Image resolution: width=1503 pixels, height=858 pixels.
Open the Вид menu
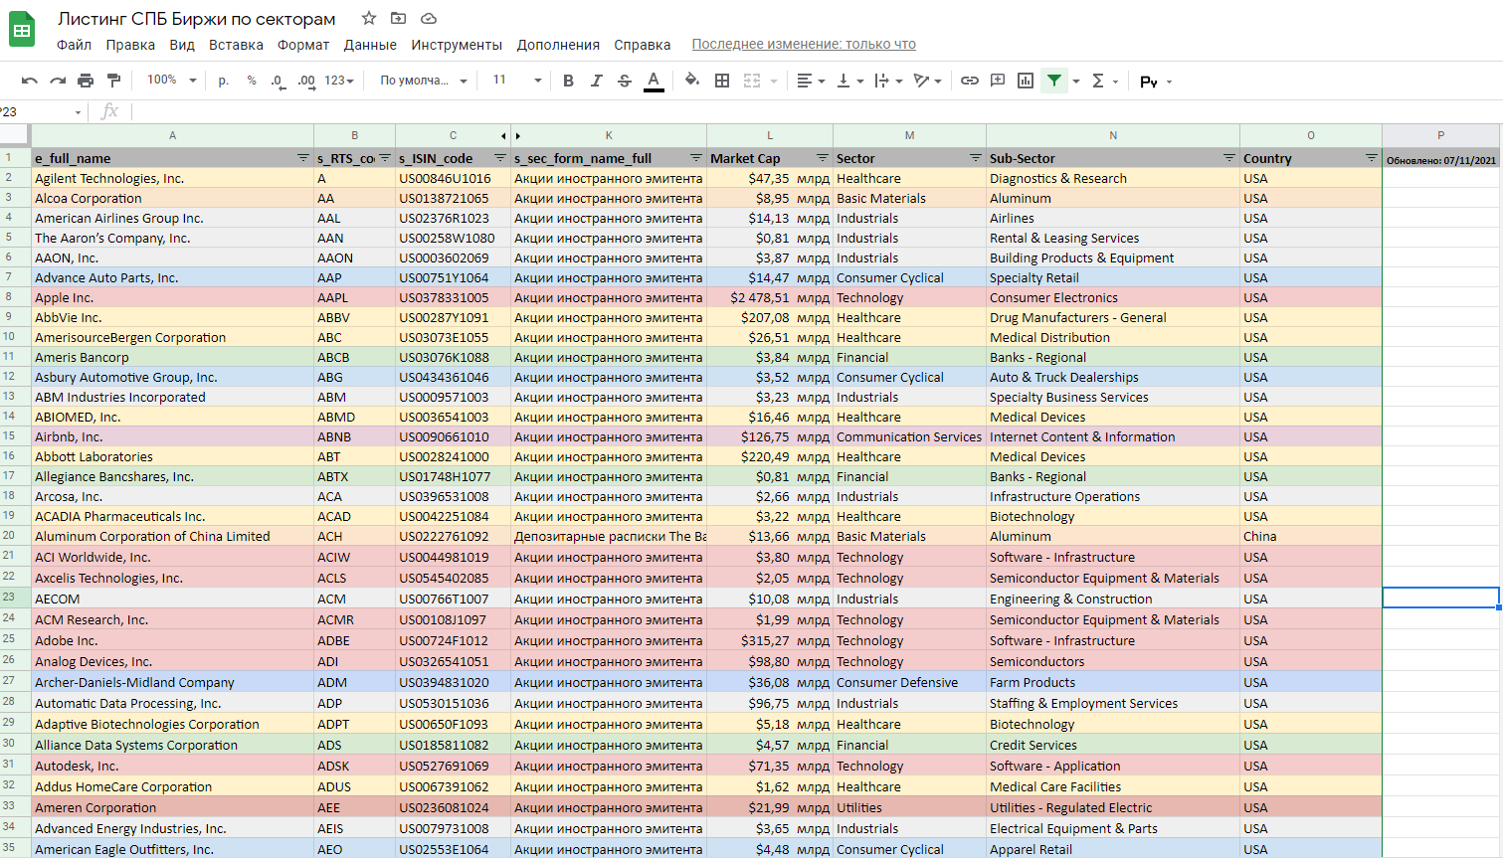182,45
